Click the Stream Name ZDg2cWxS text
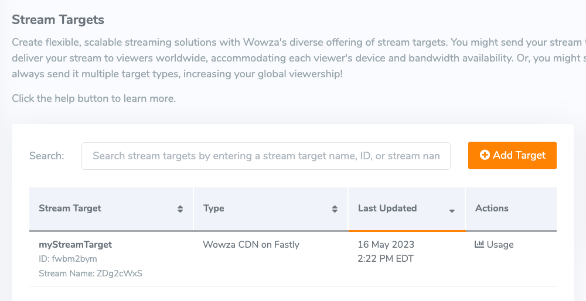The height and width of the screenshot is (301, 586). pos(90,273)
